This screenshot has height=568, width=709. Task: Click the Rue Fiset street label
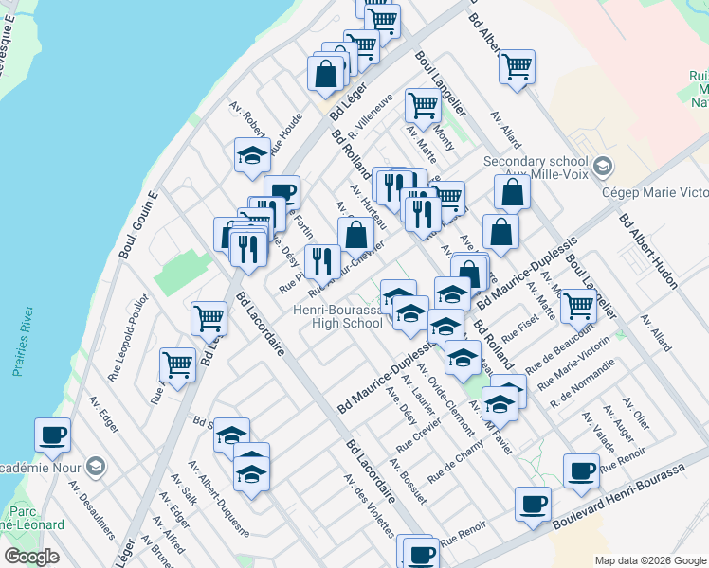[x=520, y=328]
